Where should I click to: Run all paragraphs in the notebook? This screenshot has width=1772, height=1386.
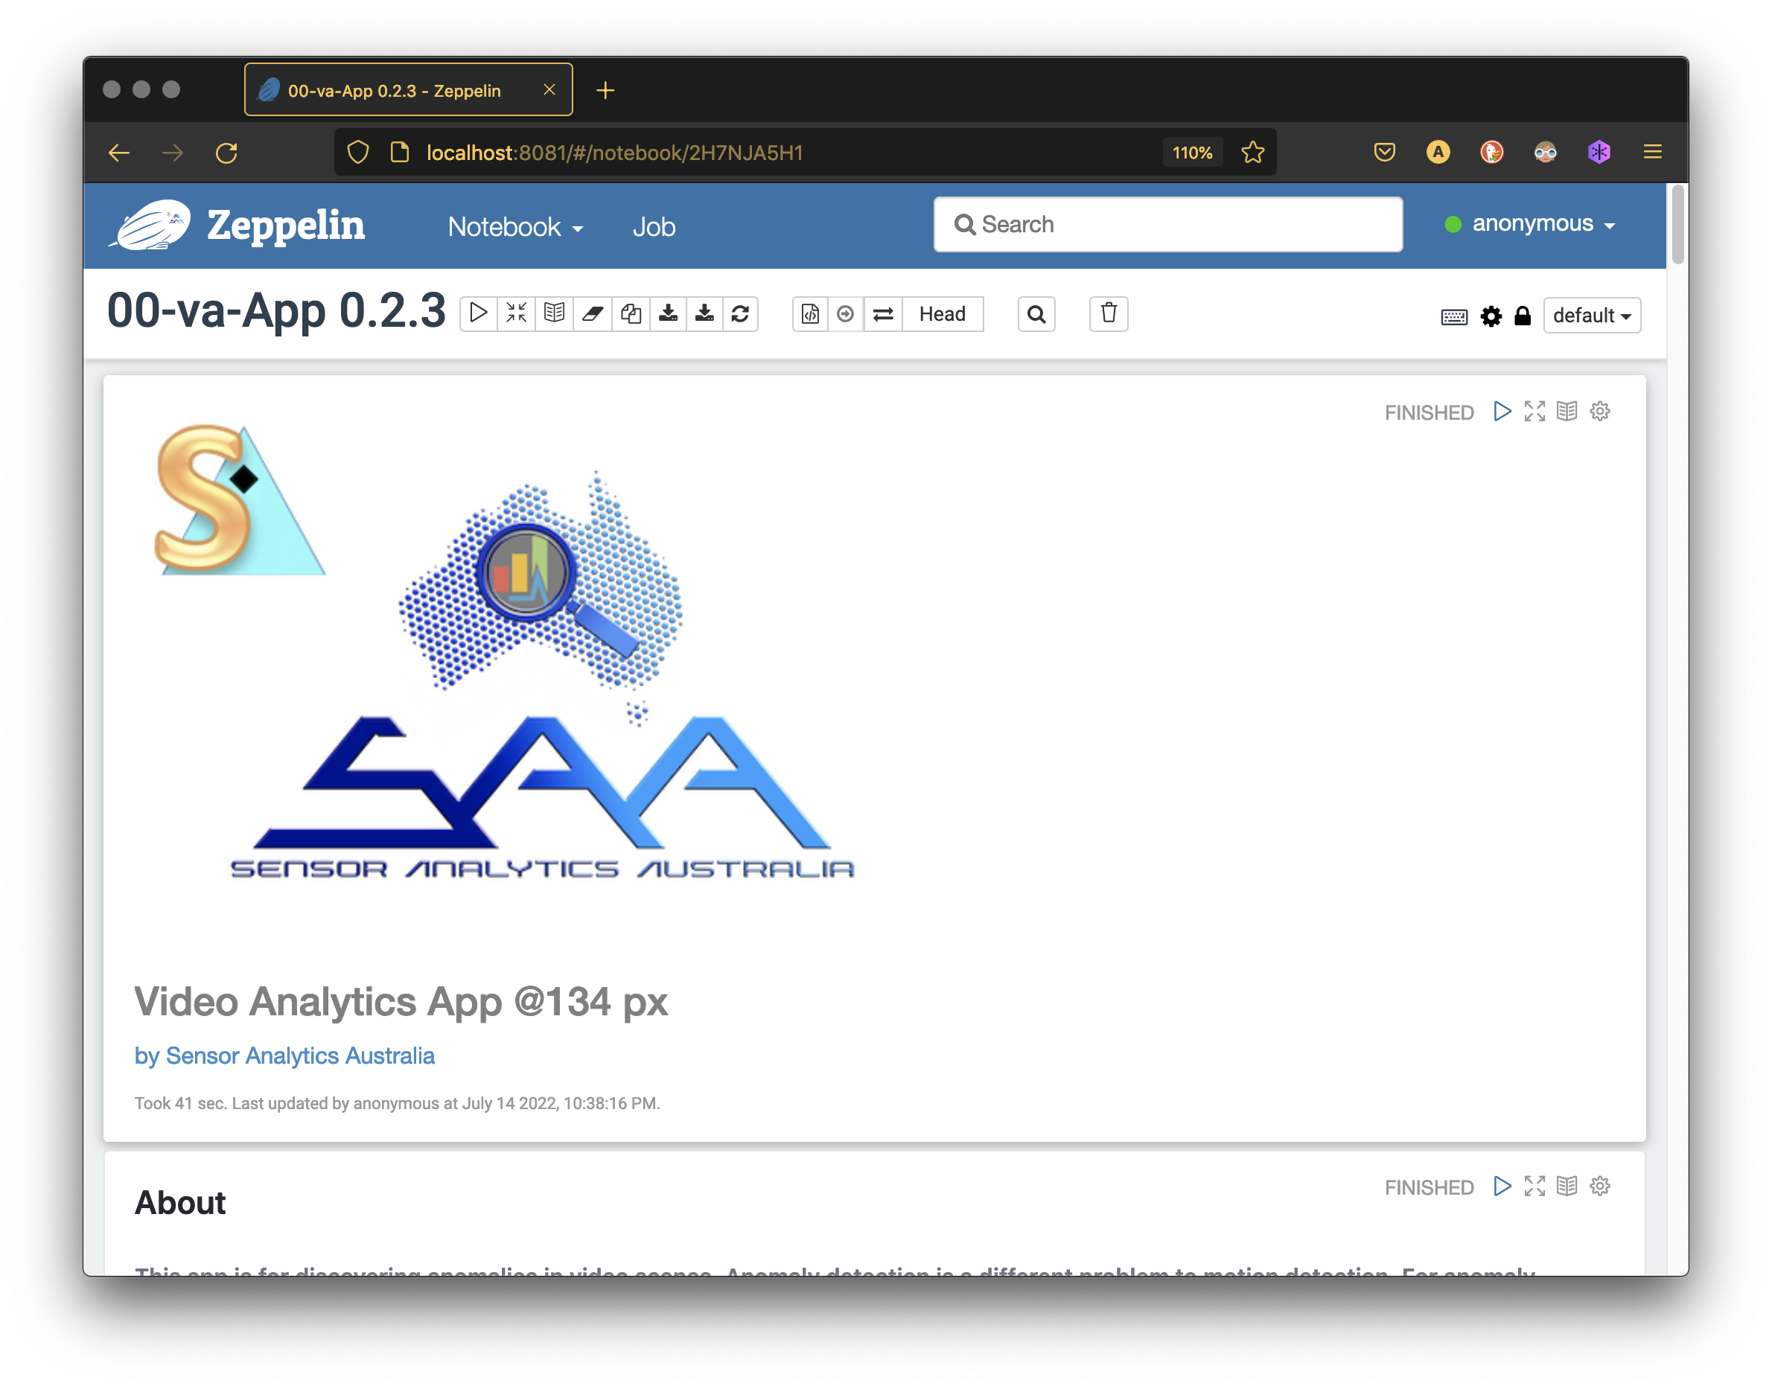click(479, 314)
